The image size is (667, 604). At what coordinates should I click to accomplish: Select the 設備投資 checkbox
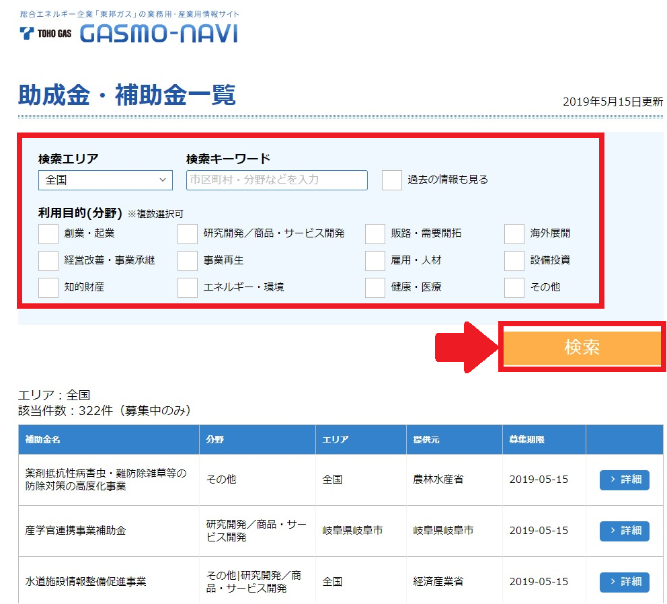[x=514, y=260]
